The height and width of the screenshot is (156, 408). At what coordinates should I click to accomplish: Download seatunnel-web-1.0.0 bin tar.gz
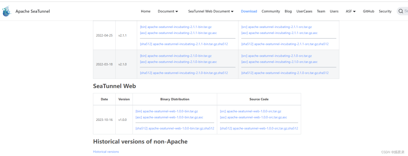point(167,111)
